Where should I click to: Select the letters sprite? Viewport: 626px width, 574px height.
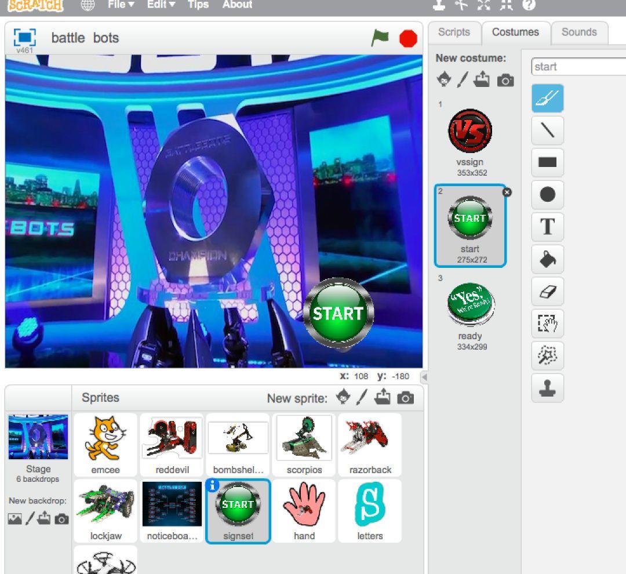[x=370, y=511]
